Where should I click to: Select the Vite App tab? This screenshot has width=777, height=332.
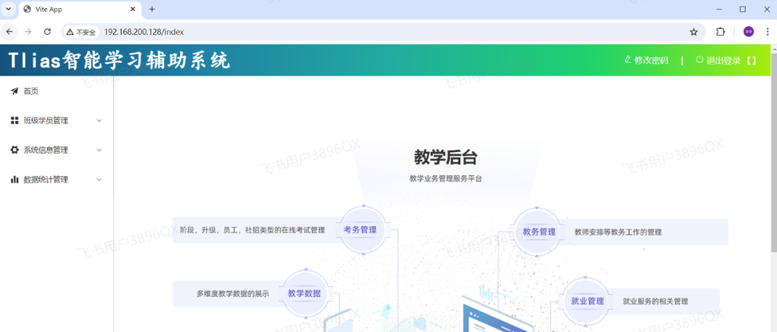[x=80, y=10]
